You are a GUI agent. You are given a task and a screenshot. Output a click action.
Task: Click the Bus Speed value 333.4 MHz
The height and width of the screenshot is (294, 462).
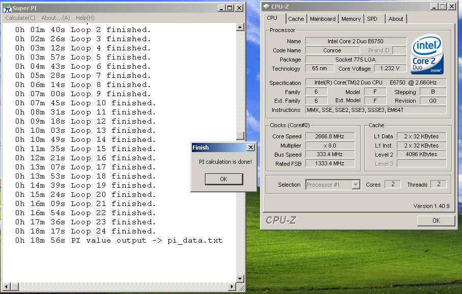(330, 154)
